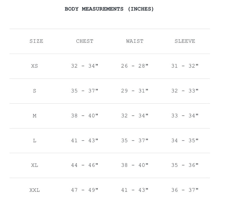Screen dimensions: 232x209
Task: Click the XS sleeve value 31 - 32"
Action: pyautogui.click(x=185, y=66)
